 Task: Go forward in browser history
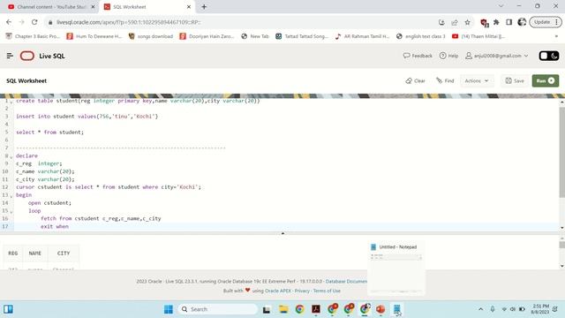coord(21,22)
